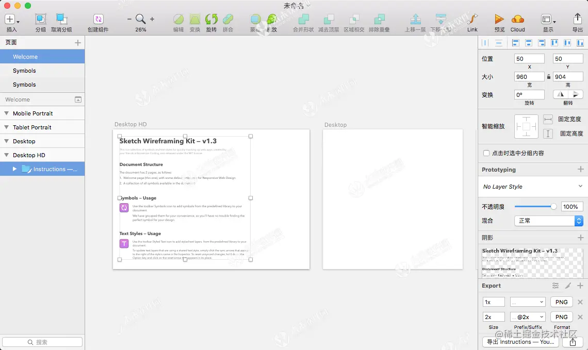Click the 合并形状 (Union) icon
The image size is (588, 350).
[303, 19]
